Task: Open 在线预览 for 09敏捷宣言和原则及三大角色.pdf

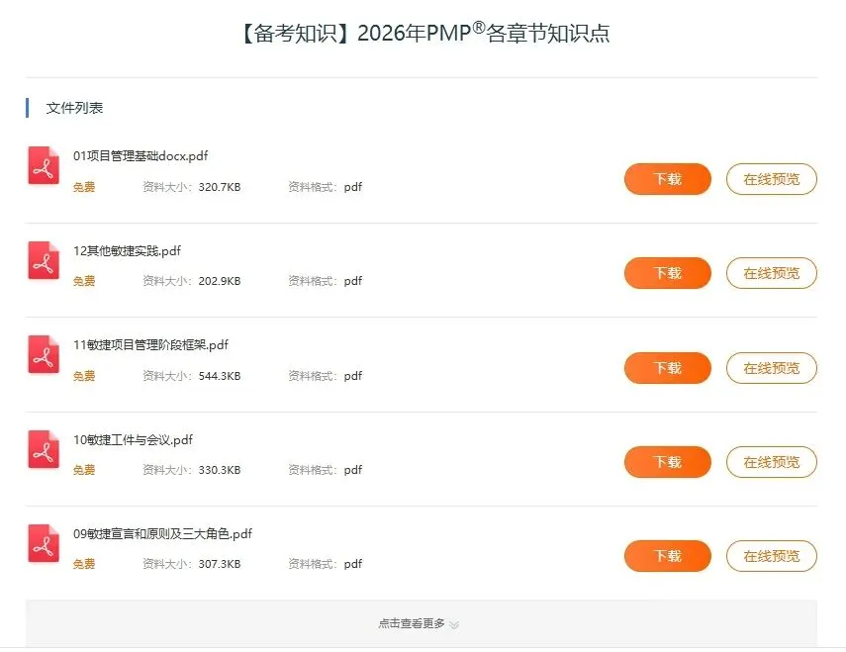Action: pos(772,556)
